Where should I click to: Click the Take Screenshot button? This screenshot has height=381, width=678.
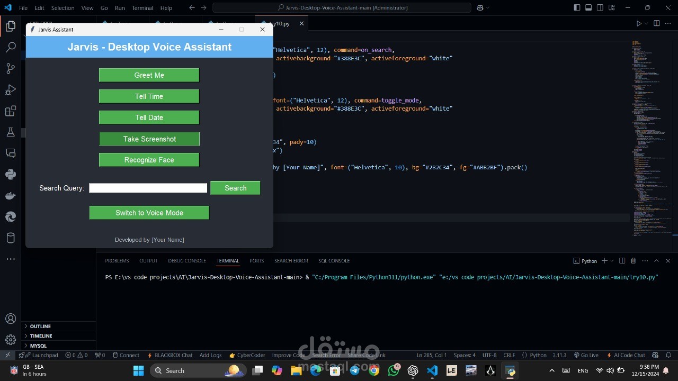[x=149, y=139]
